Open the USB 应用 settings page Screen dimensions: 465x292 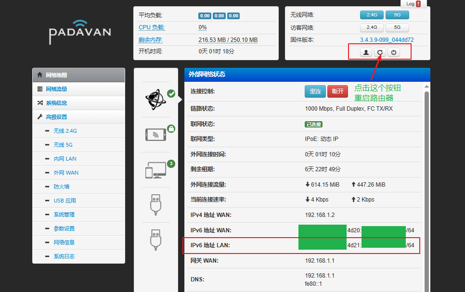coord(78,201)
